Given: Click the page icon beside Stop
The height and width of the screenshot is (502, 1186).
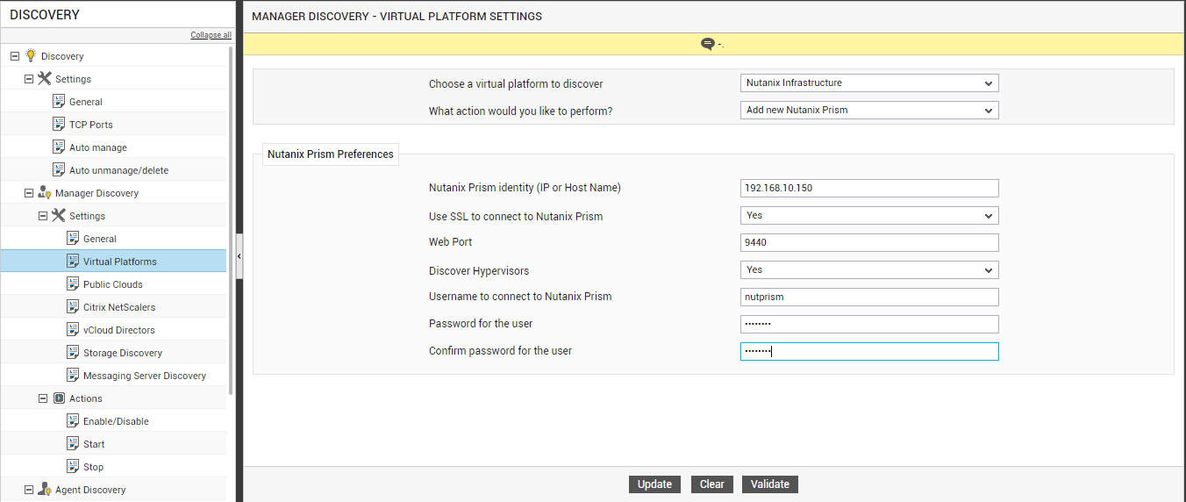Looking at the screenshot, I should point(73,466).
